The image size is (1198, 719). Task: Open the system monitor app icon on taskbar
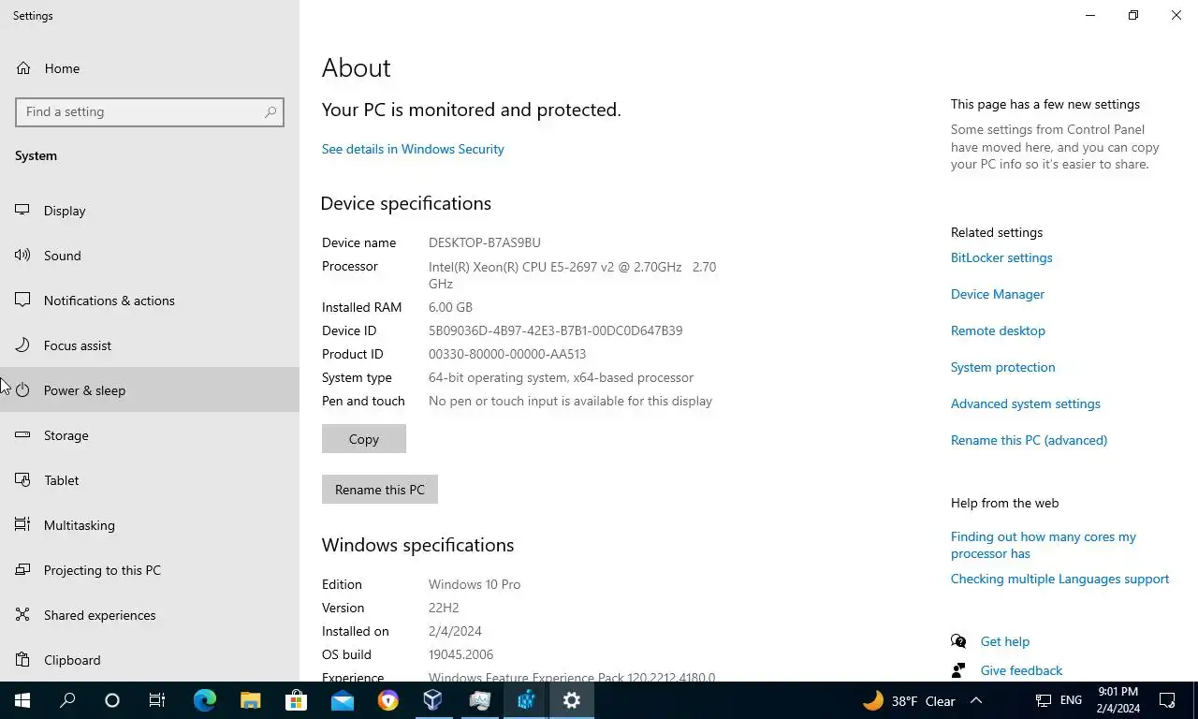click(479, 700)
